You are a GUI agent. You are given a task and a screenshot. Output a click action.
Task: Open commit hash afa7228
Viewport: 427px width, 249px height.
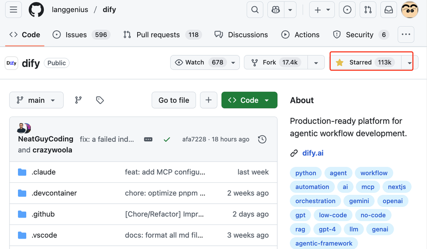194,139
